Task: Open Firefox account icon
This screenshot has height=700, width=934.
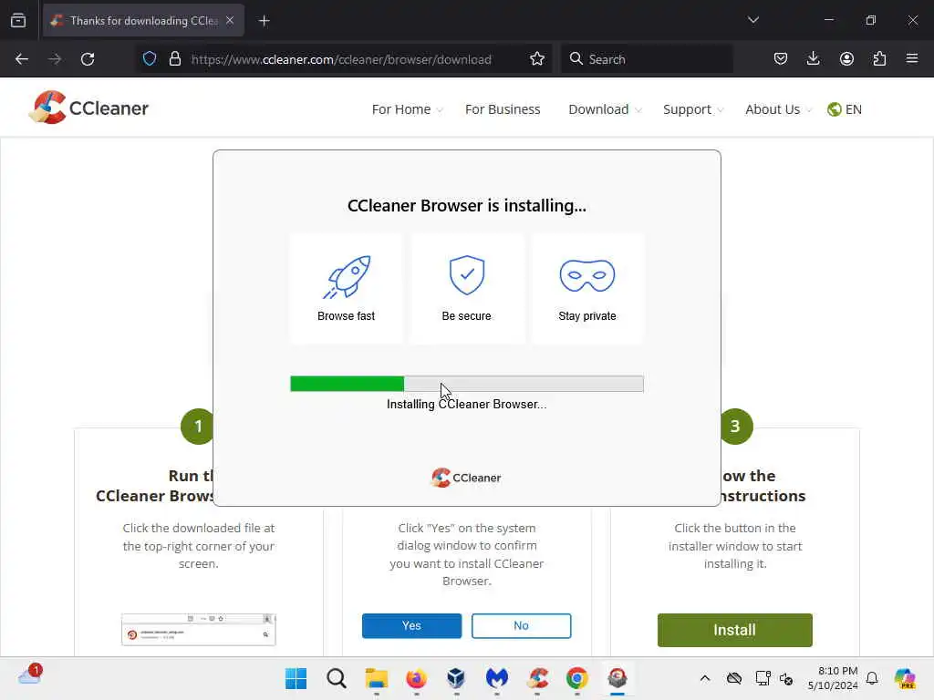Action: coord(846,58)
